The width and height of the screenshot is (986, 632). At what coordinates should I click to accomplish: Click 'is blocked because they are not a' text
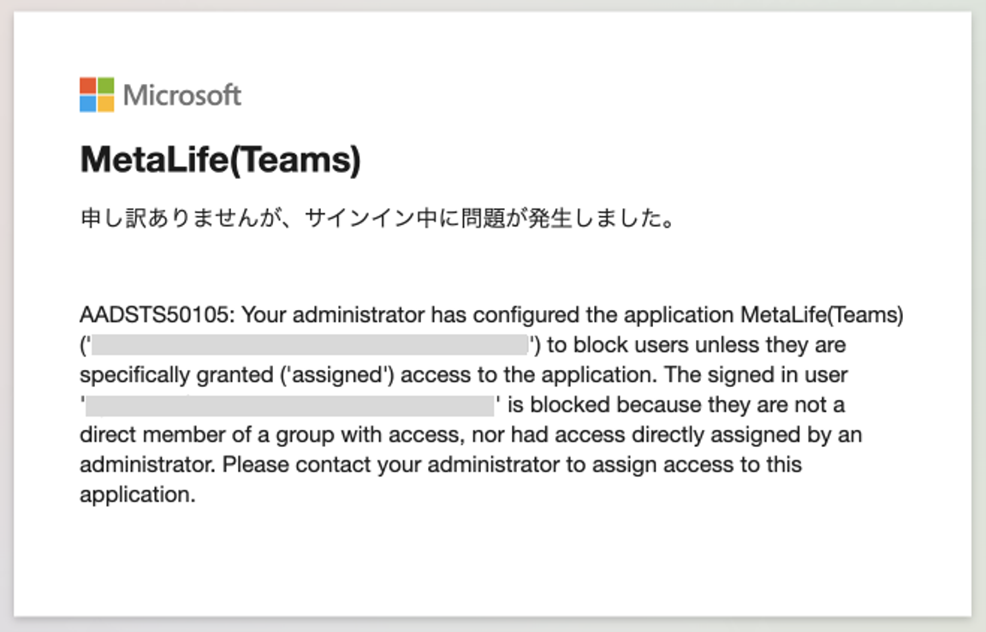click(676, 405)
